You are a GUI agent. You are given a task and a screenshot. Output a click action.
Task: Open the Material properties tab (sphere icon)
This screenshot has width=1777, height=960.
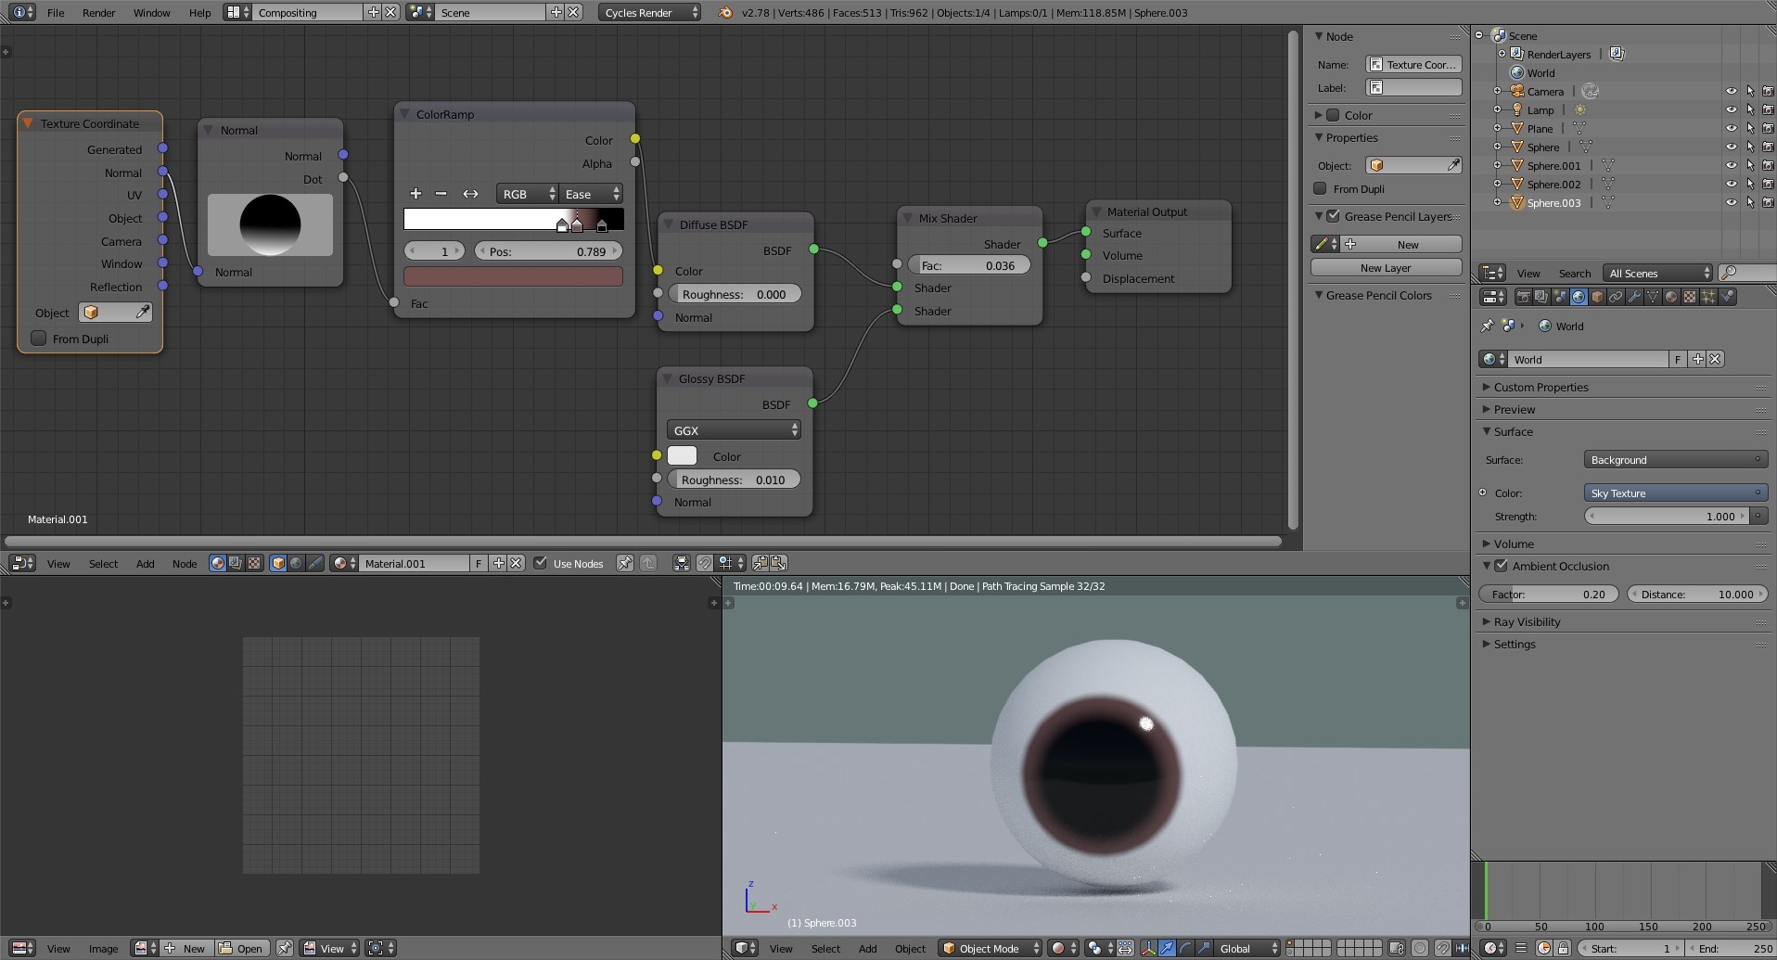click(x=1671, y=297)
